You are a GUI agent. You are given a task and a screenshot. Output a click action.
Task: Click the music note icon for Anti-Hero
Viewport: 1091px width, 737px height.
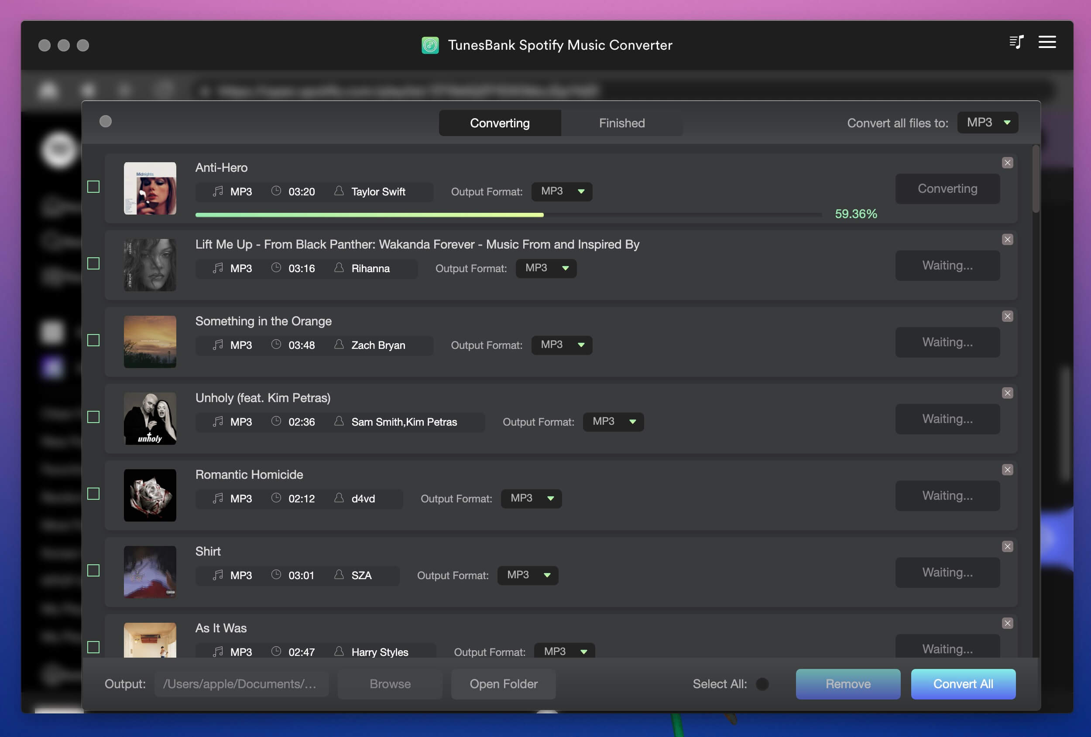pos(216,191)
